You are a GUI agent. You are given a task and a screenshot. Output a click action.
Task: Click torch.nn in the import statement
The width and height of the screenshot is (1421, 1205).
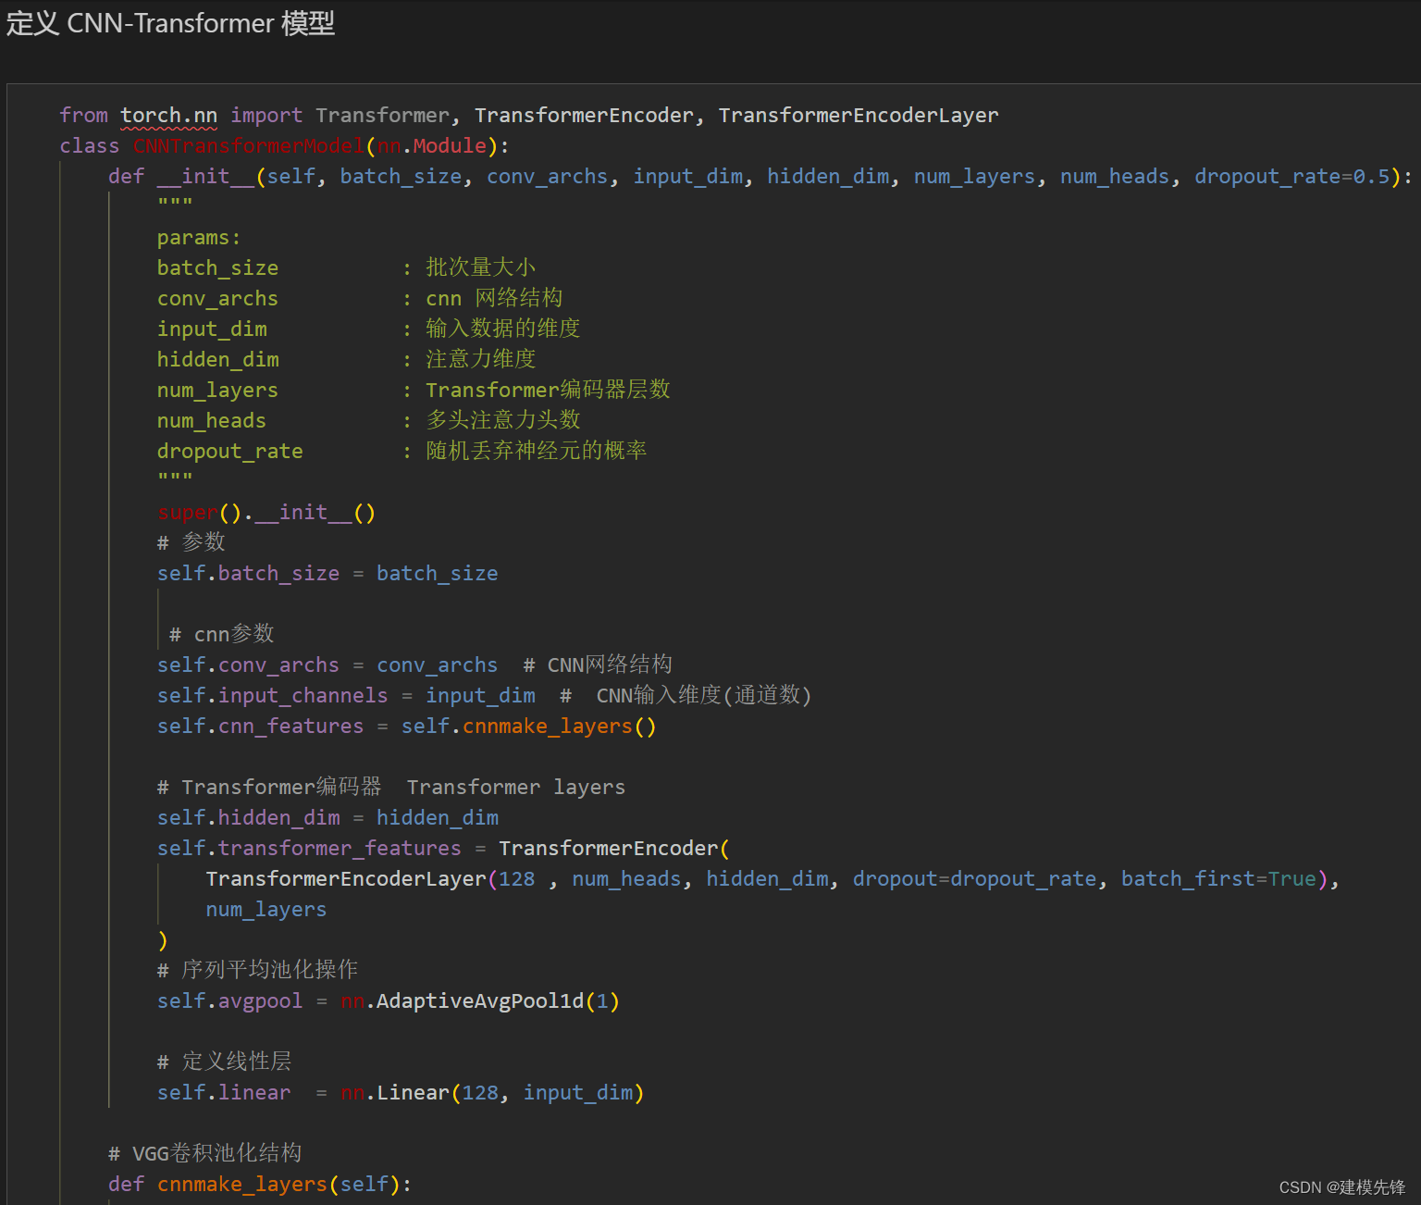point(168,116)
